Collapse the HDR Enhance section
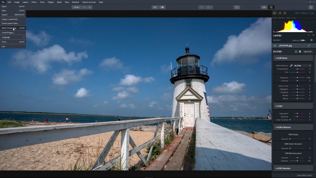Screen dimensions: 316x178 (293, 127)
